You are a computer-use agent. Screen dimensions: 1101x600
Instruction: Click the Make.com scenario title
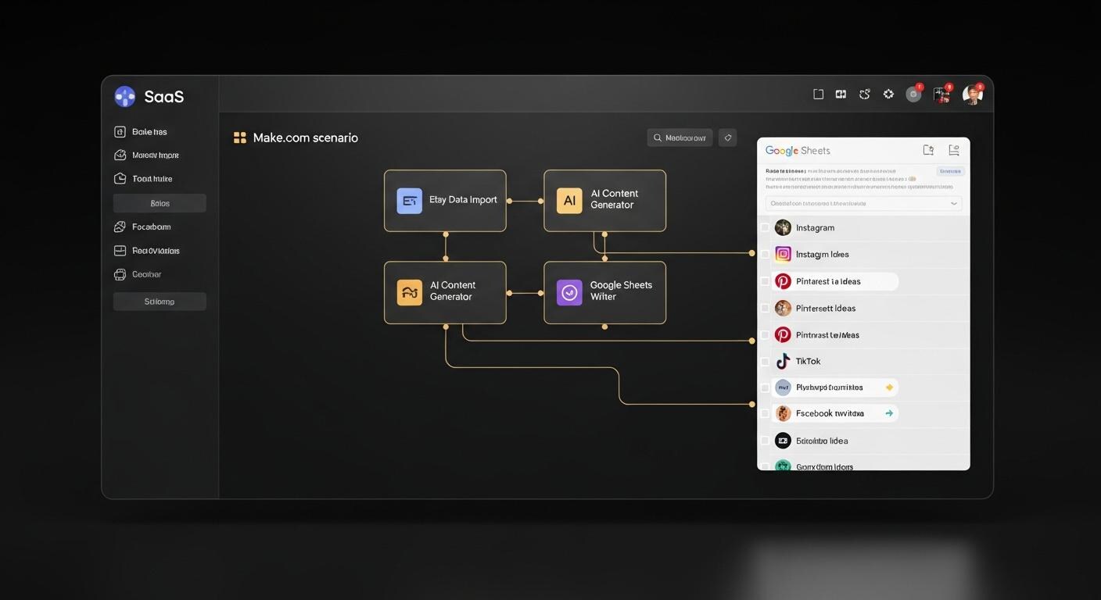pyautogui.click(x=306, y=137)
